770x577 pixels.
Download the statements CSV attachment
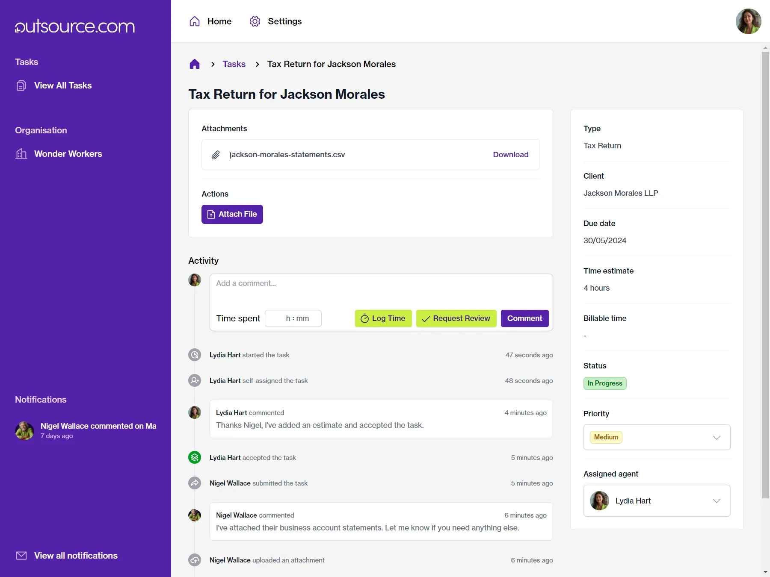[510, 155]
